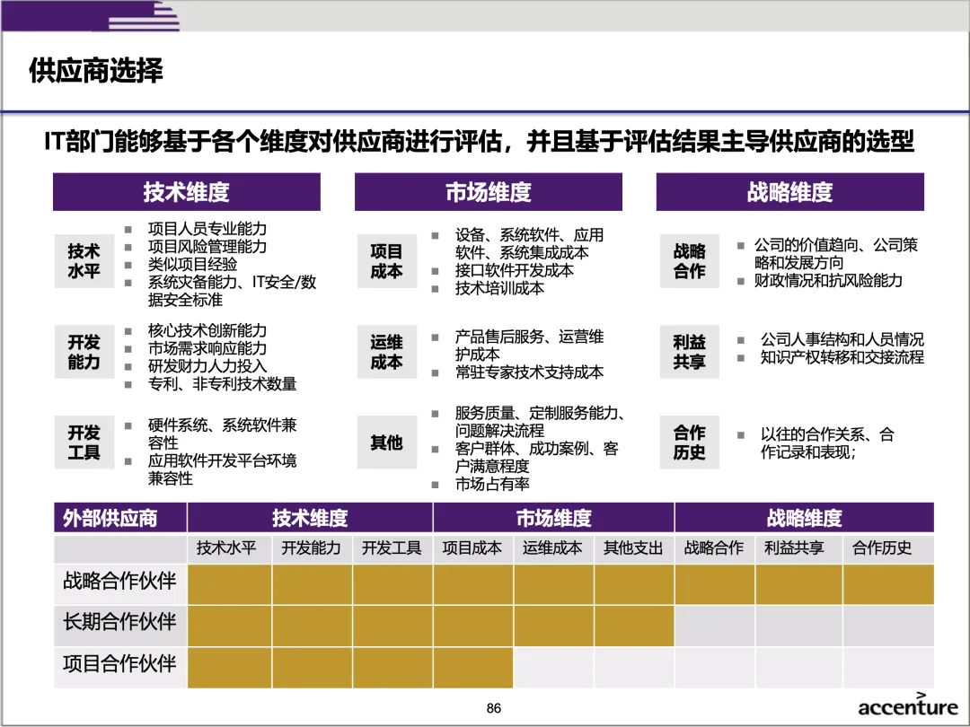Select the 长期合作伙伴 row label

120,623
